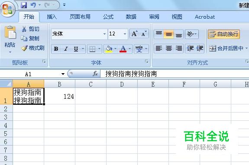Customize the Quick Access Toolbar
This screenshot has height=165, width=249.
pyautogui.click(x=64, y=5)
